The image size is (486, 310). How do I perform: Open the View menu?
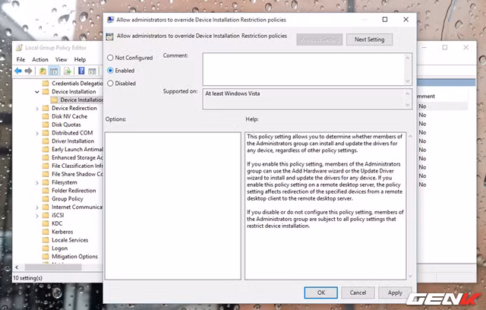(x=61, y=59)
